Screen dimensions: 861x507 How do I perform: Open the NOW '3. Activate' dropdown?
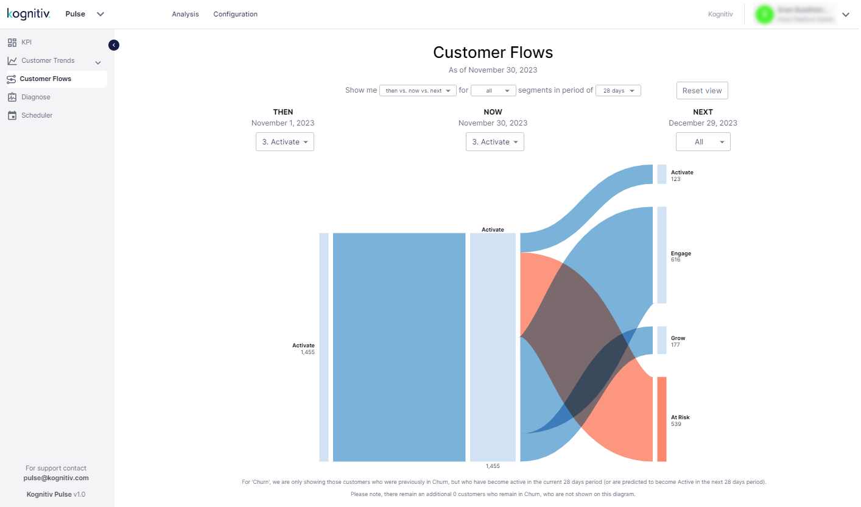(x=495, y=142)
